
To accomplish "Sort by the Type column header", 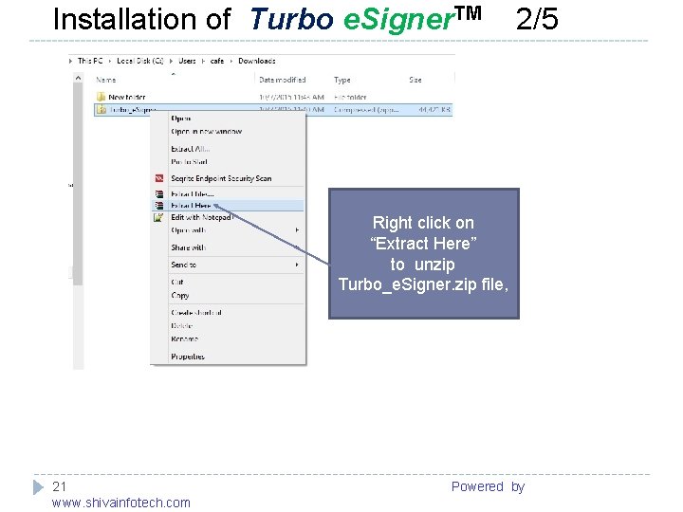I will pos(341,80).
